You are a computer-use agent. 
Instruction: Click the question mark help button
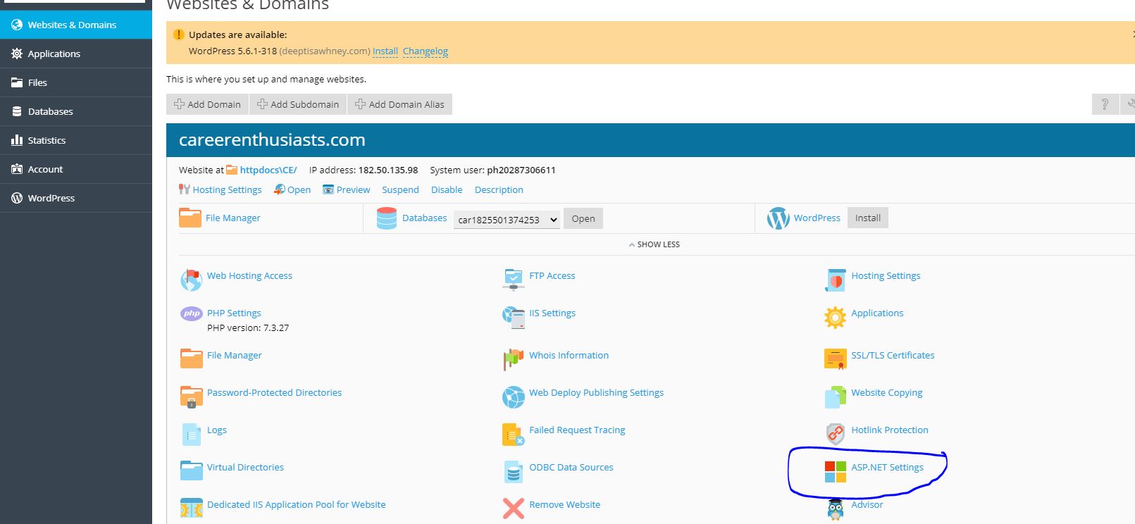click(1105, 104)
